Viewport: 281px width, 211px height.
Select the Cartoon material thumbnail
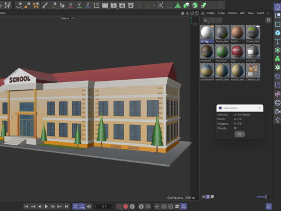pos(253,70)
